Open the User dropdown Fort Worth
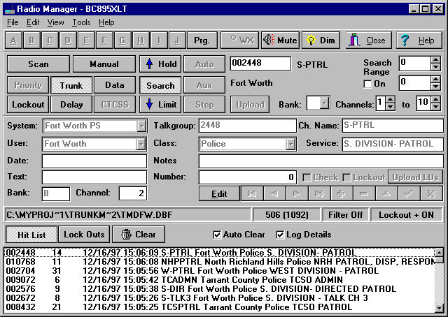Viewport: 448px width, 317px height. [x=141, y=145]
